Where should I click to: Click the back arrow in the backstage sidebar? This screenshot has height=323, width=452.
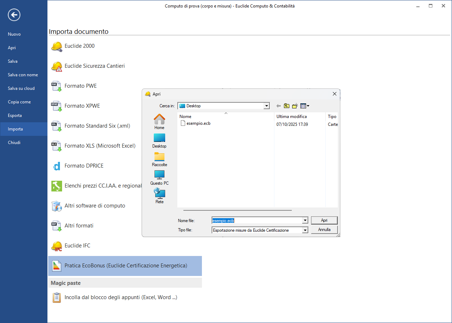click(14, 15)
